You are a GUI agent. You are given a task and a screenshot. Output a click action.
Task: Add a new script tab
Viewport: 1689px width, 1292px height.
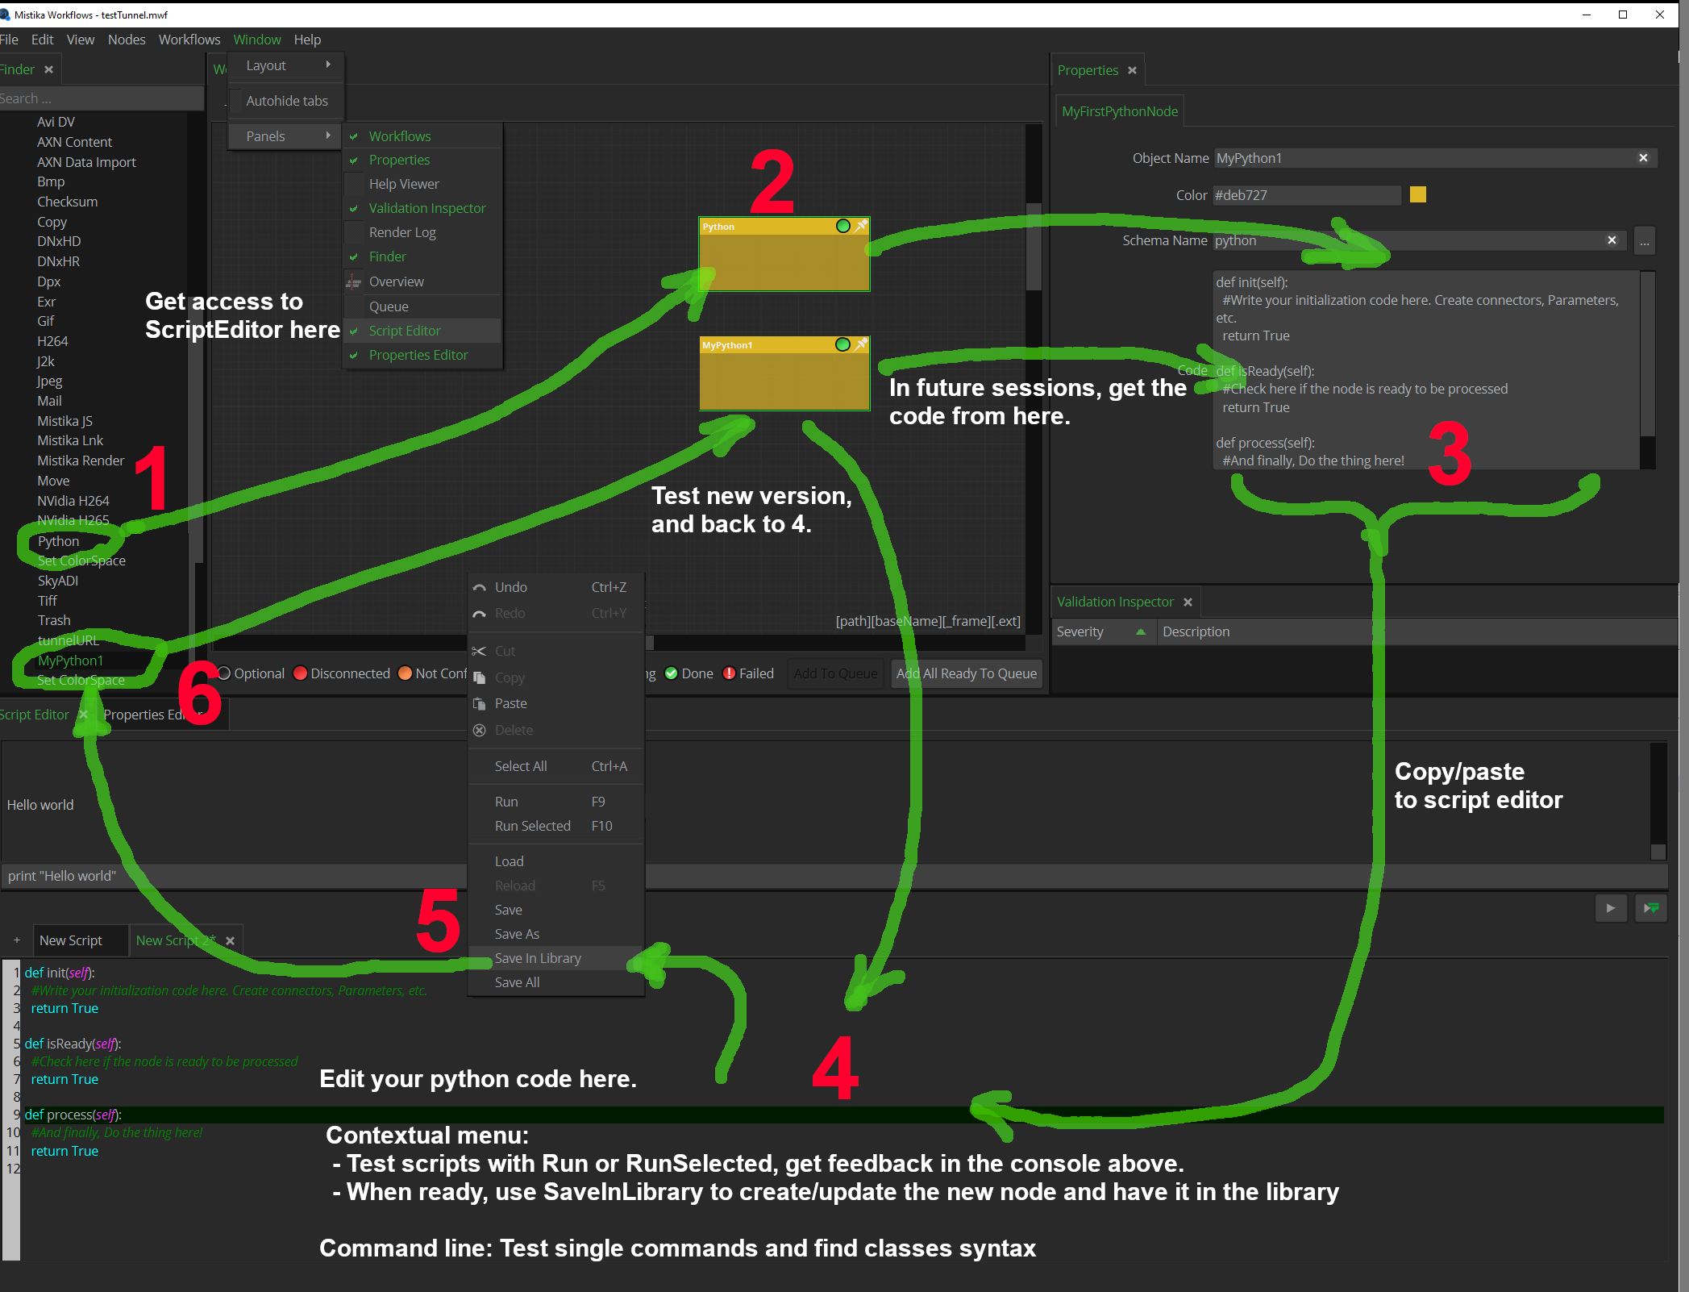(16, 940)
